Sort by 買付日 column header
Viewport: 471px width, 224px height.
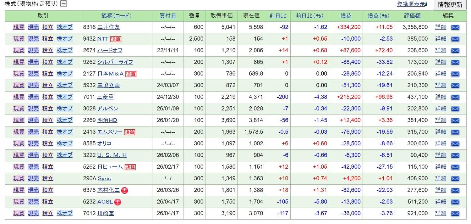[x=168, y=16]
